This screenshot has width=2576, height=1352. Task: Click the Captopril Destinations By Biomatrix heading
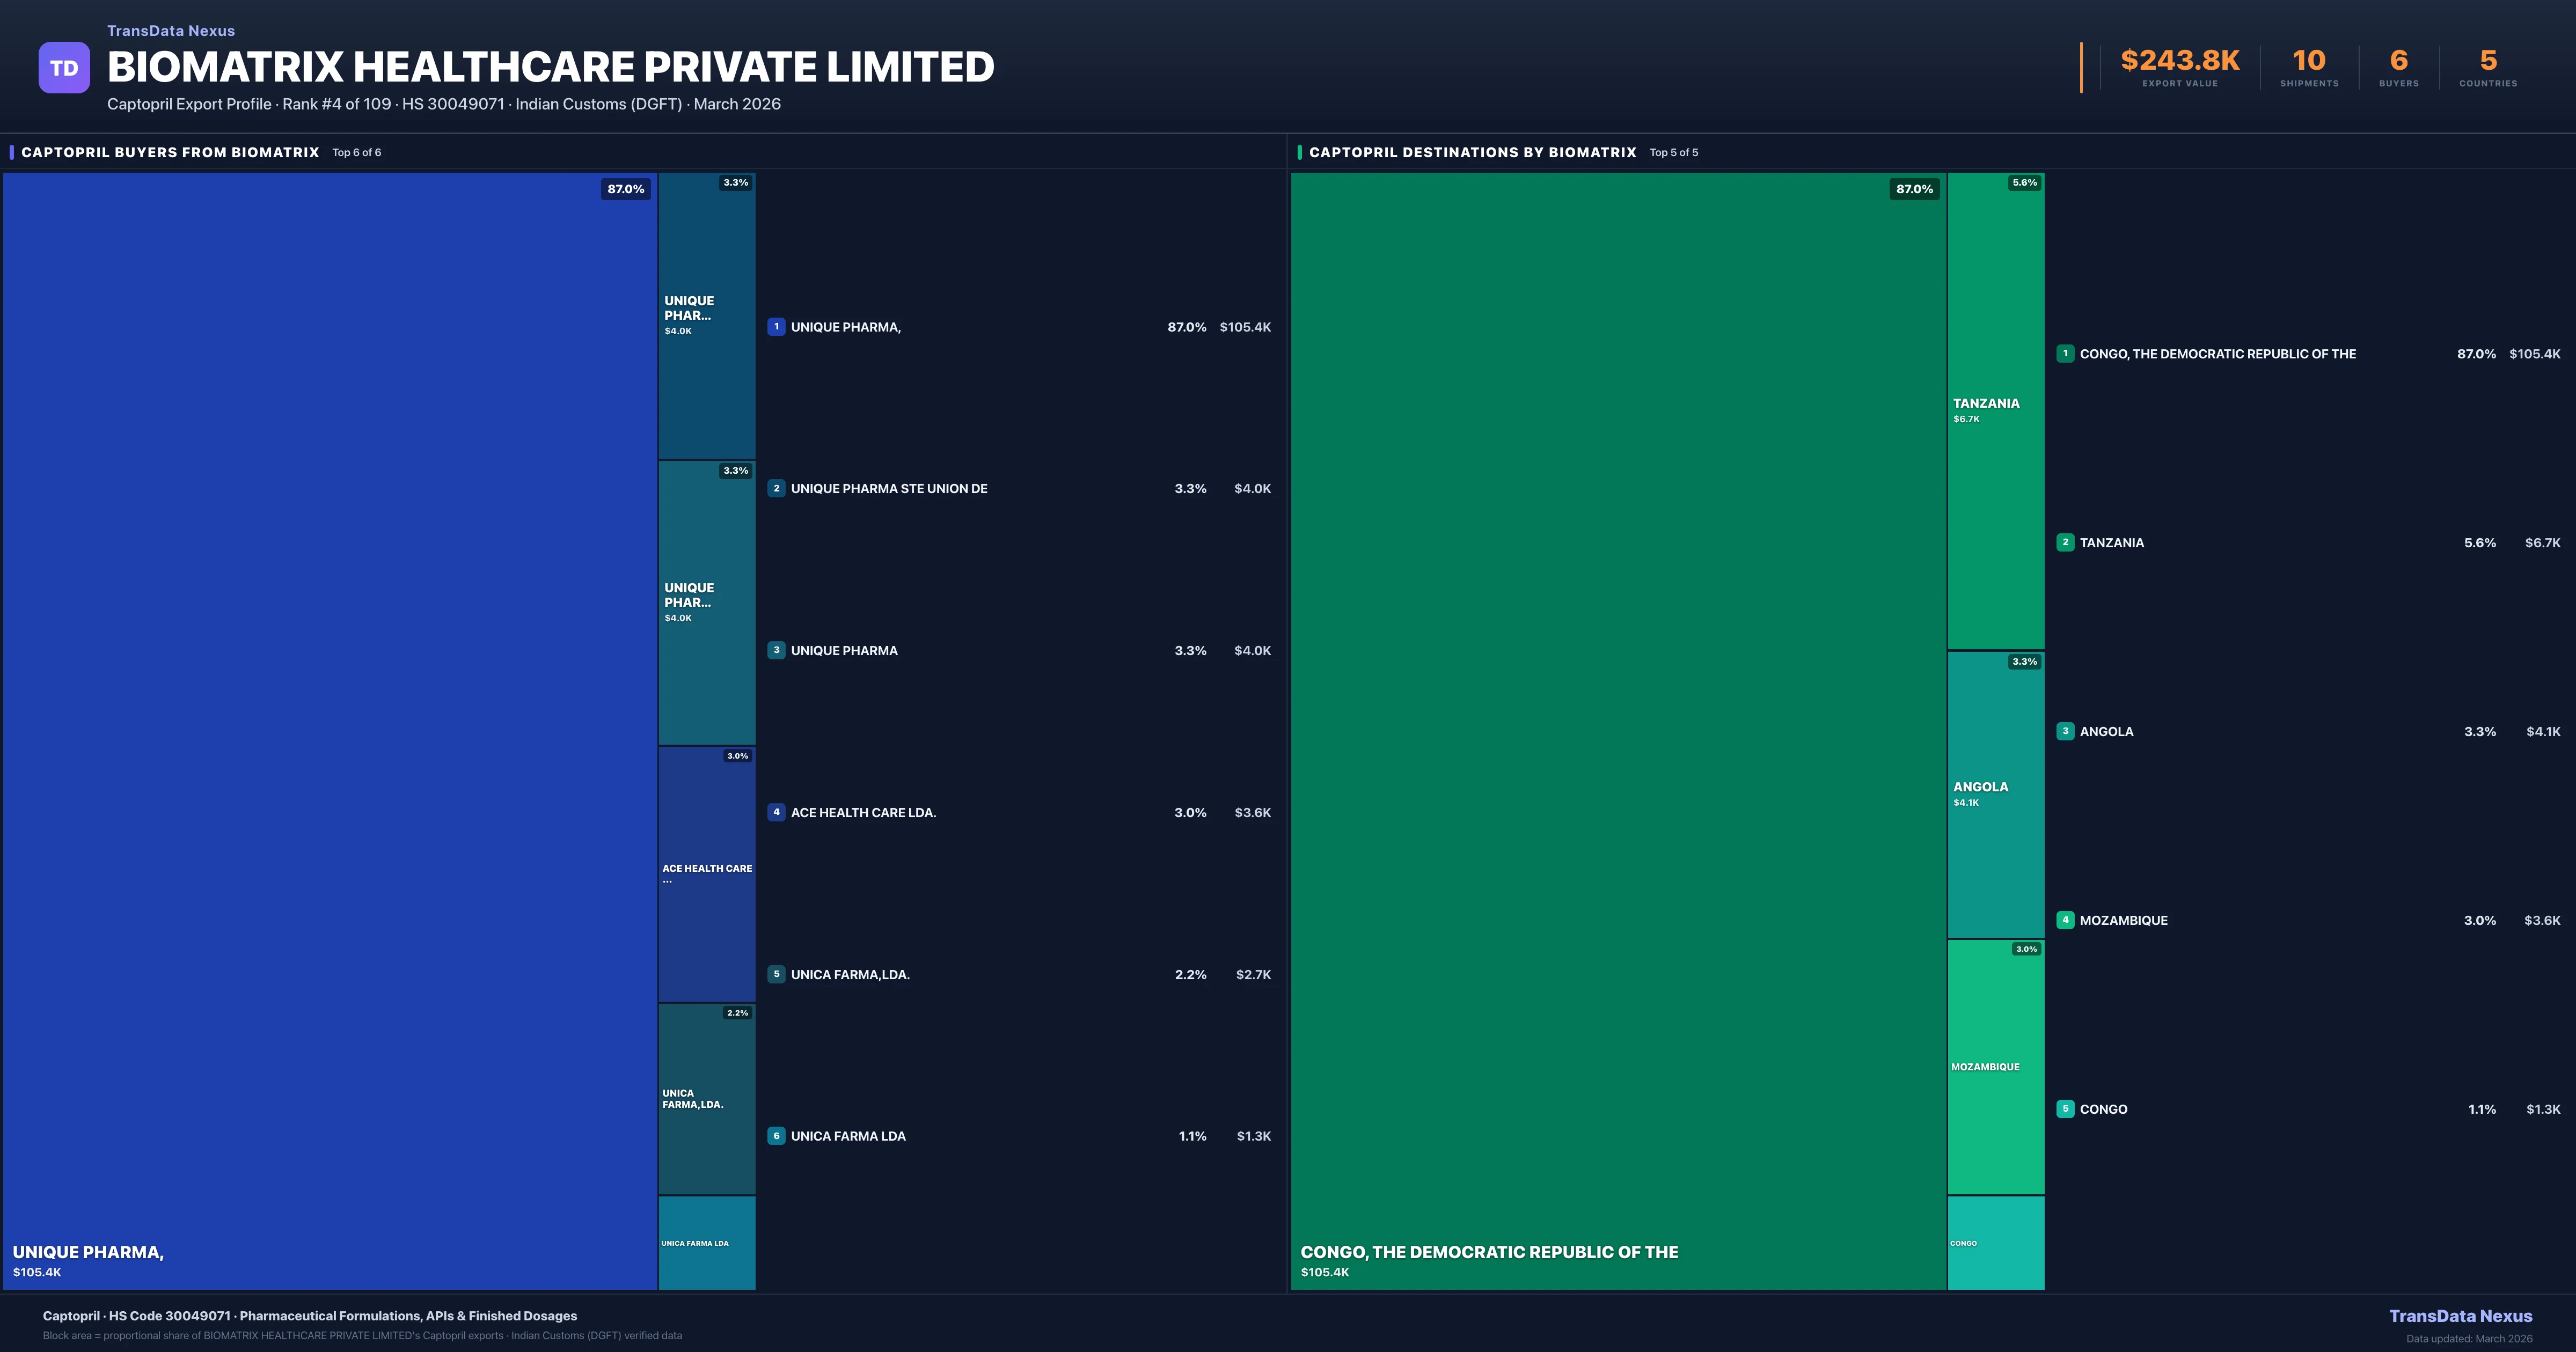coord(1472,153)
